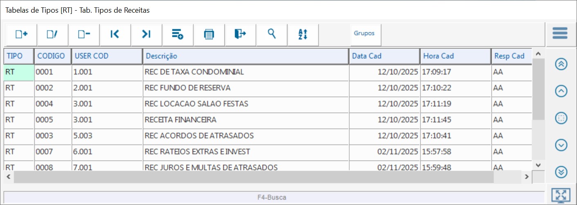
Task: Jump to first record with toolbar arrow
Action: [x=115, y=34]
